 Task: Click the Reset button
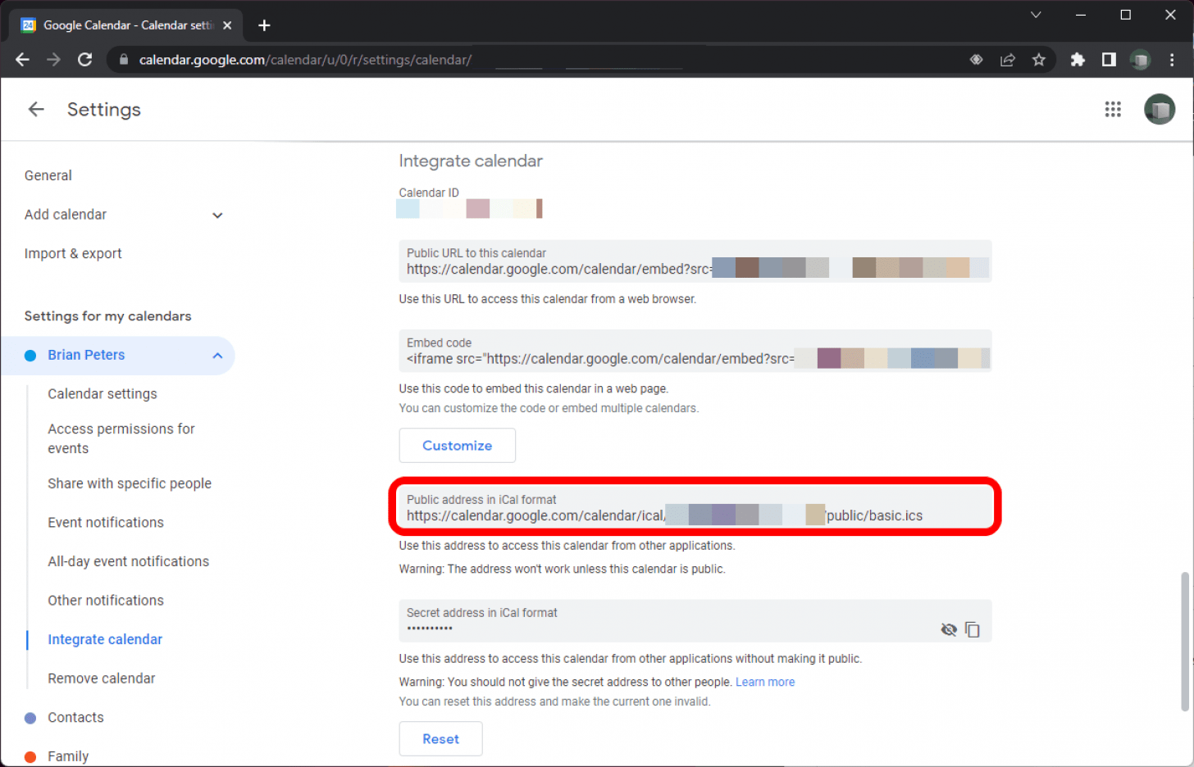pyautogui.click(x=440, y=739)
